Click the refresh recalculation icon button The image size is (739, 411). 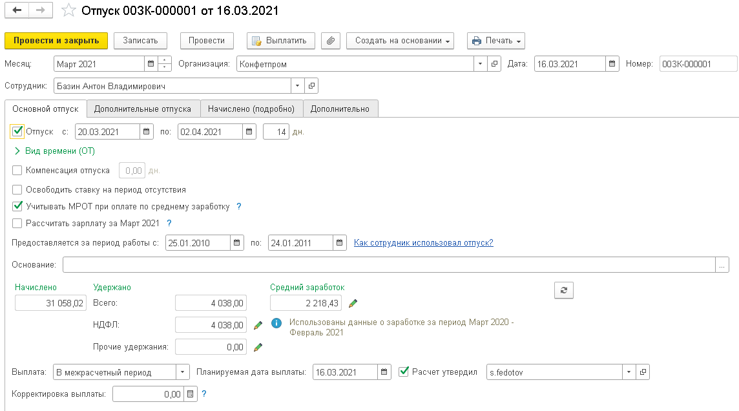[563, 291]
